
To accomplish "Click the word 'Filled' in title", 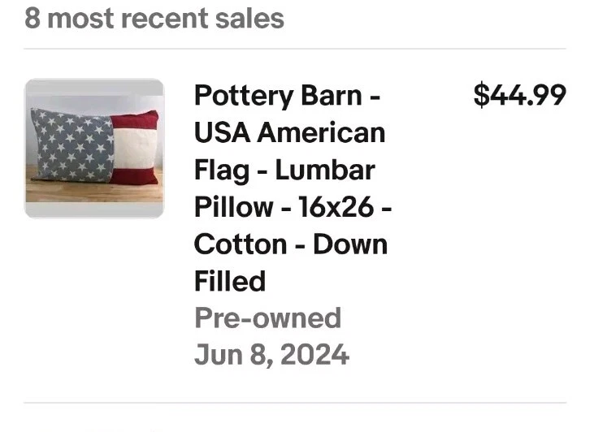I will [230, 281].
